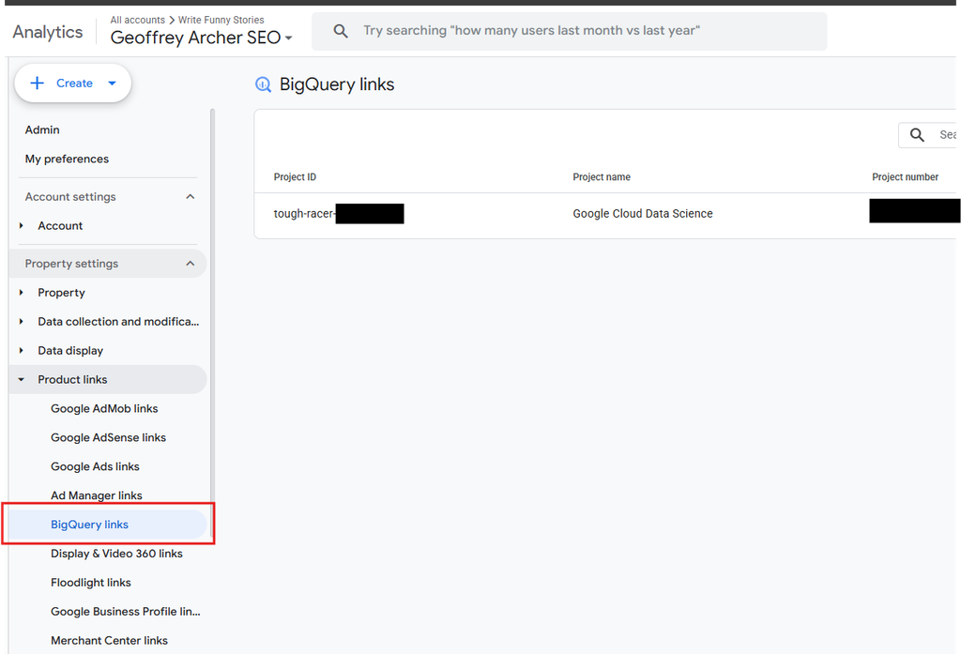Image resolution: width=961 pixels, height=654 pixels.
Task: Select BigQuery links in sidebar
Action: 108,525
